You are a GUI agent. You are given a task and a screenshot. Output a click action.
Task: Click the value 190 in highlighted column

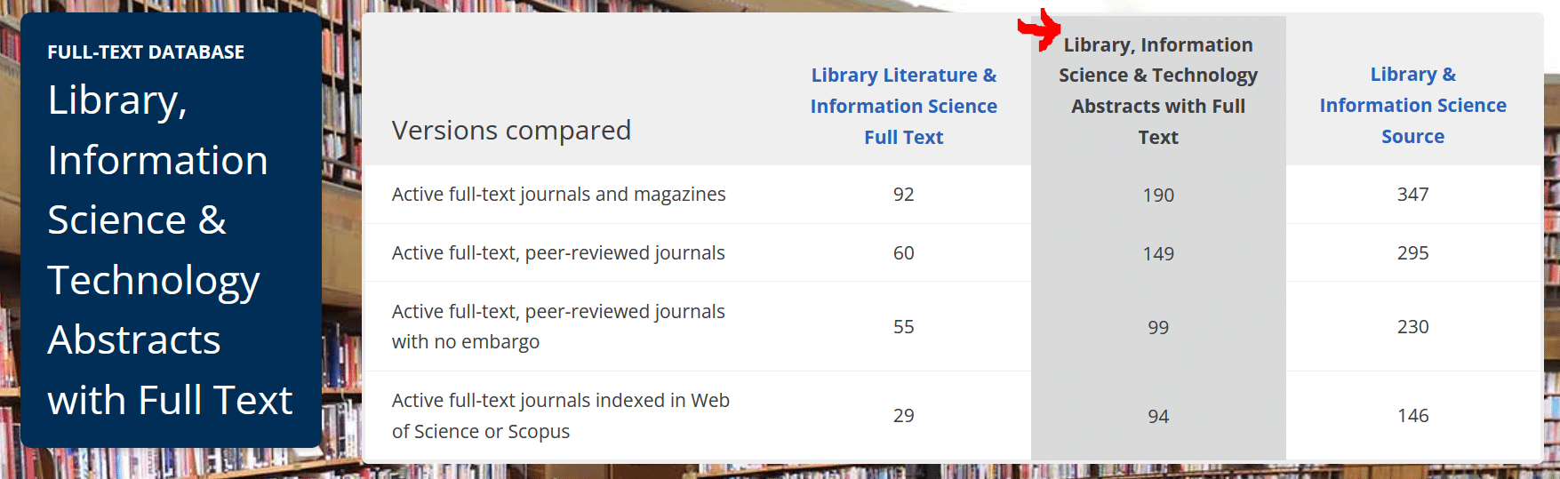(x=1158, y=196)
